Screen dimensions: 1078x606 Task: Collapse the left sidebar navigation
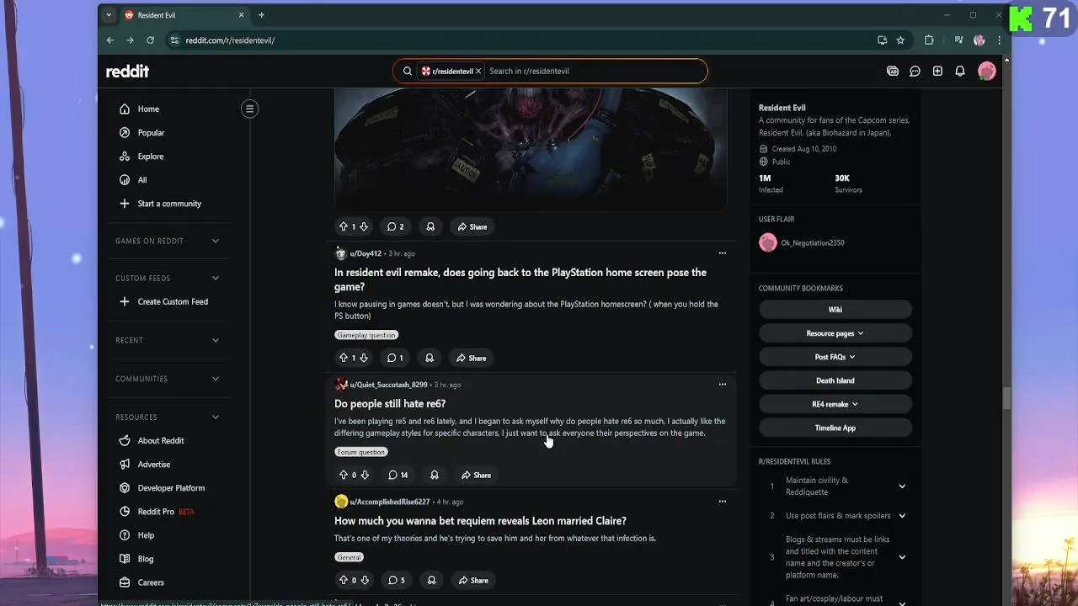pyautogui.click(x=249, y=109)
